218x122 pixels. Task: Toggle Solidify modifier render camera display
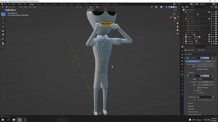click(208, 76)
